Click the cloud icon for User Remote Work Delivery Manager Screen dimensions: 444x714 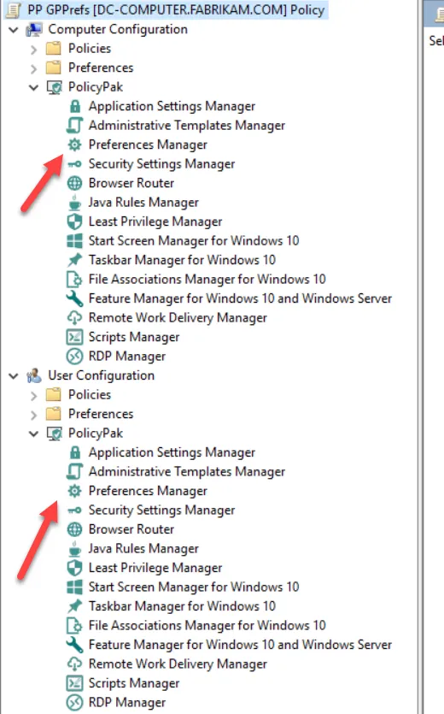pos(74,664)
